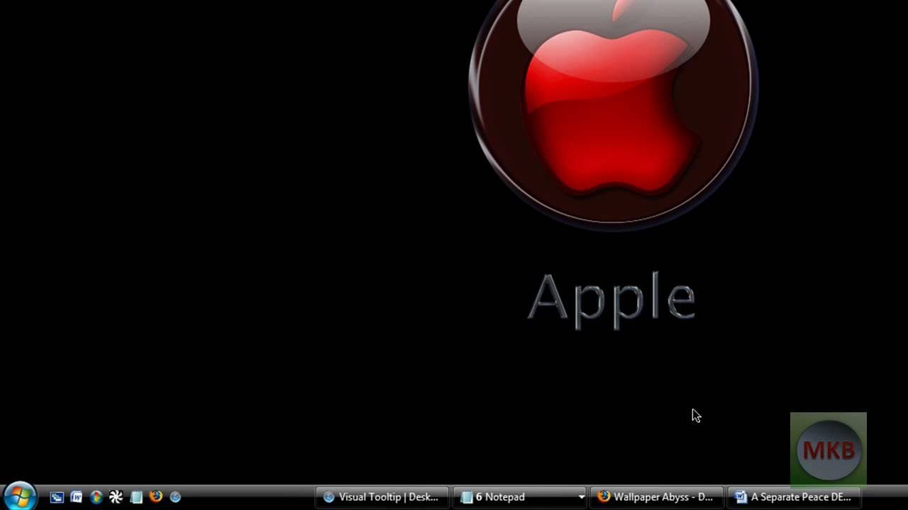Switch to the Visual Tooltip taskbar window

pyautogui.click(x=382, y=497)
